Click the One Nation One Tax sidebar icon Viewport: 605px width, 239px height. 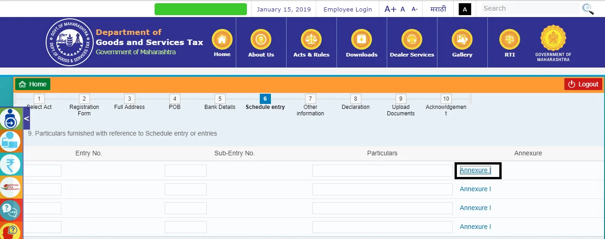(10, 188)
